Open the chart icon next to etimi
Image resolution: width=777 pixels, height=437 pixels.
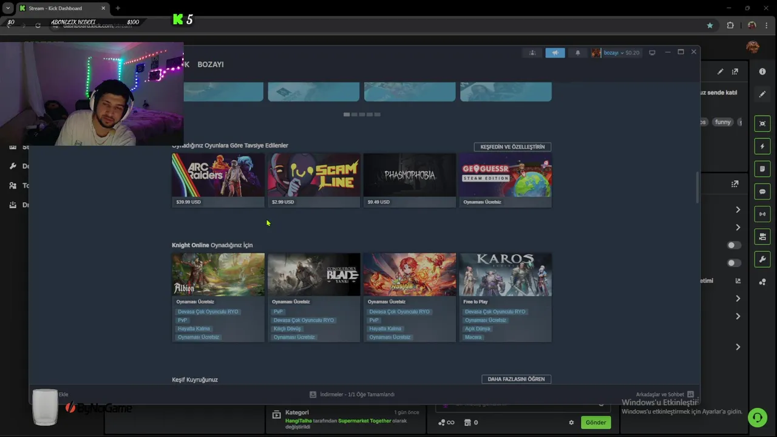tap(738, 281)
